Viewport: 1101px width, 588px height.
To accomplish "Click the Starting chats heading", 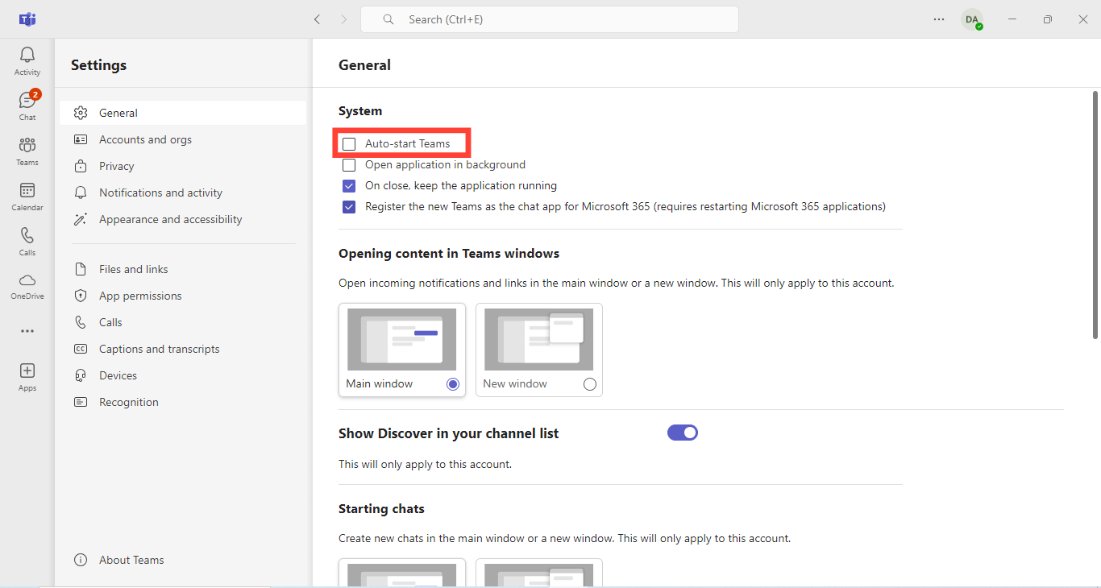I will click(381, 509).
